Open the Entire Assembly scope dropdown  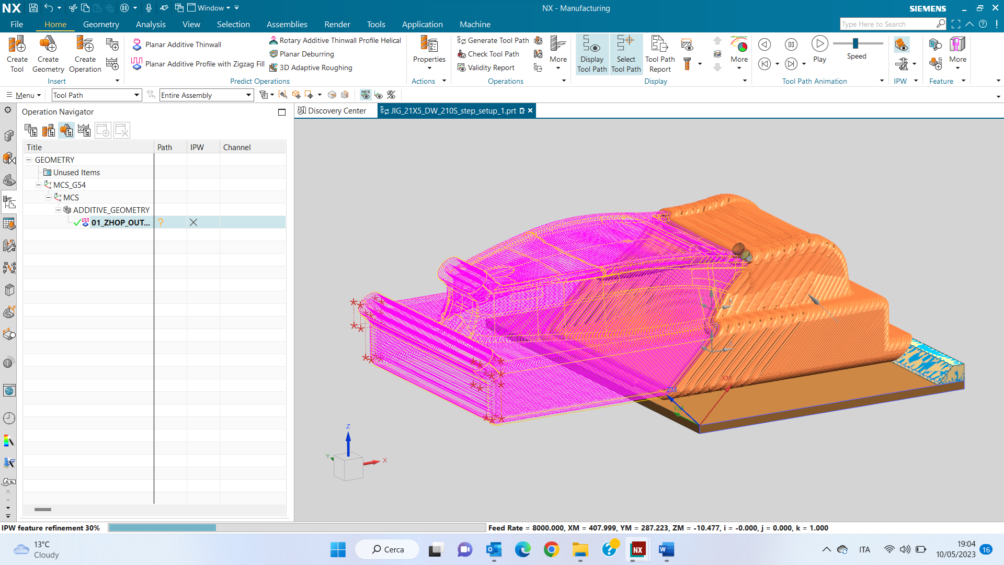click(248, 95)
